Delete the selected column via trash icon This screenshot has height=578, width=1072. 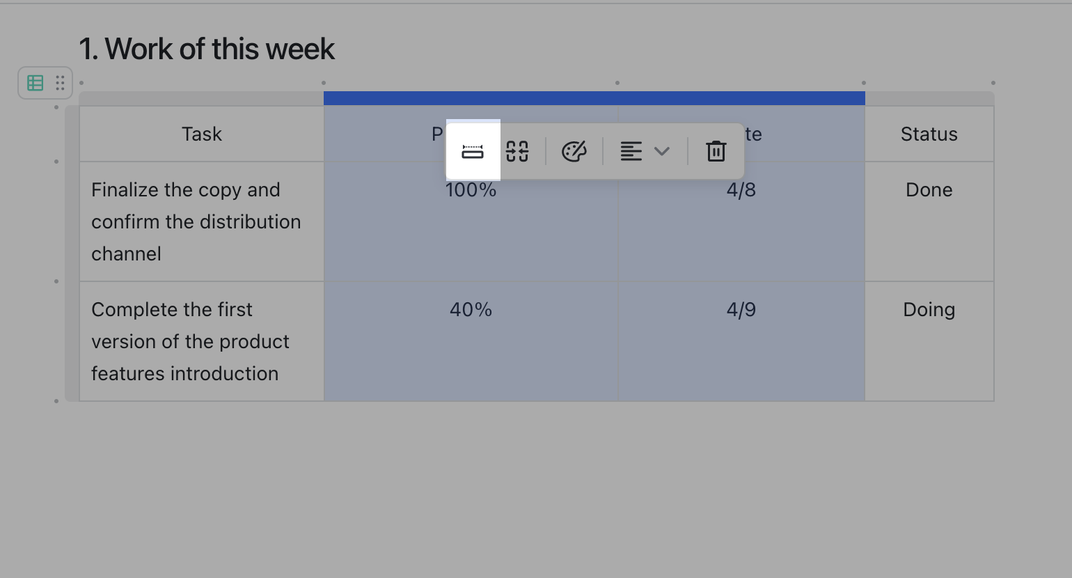(x=716, y=151)
